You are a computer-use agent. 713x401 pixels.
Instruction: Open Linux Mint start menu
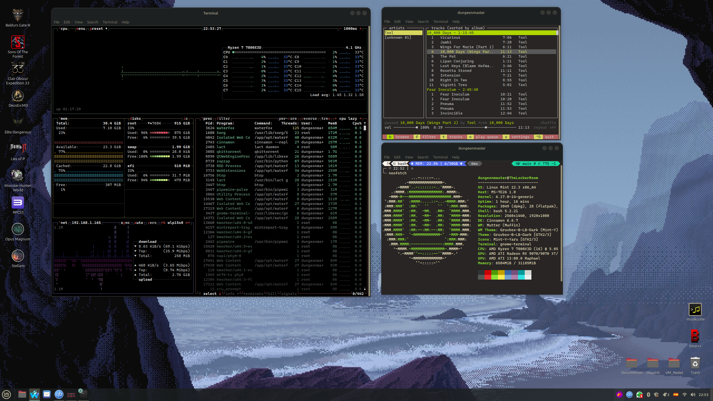6,394
